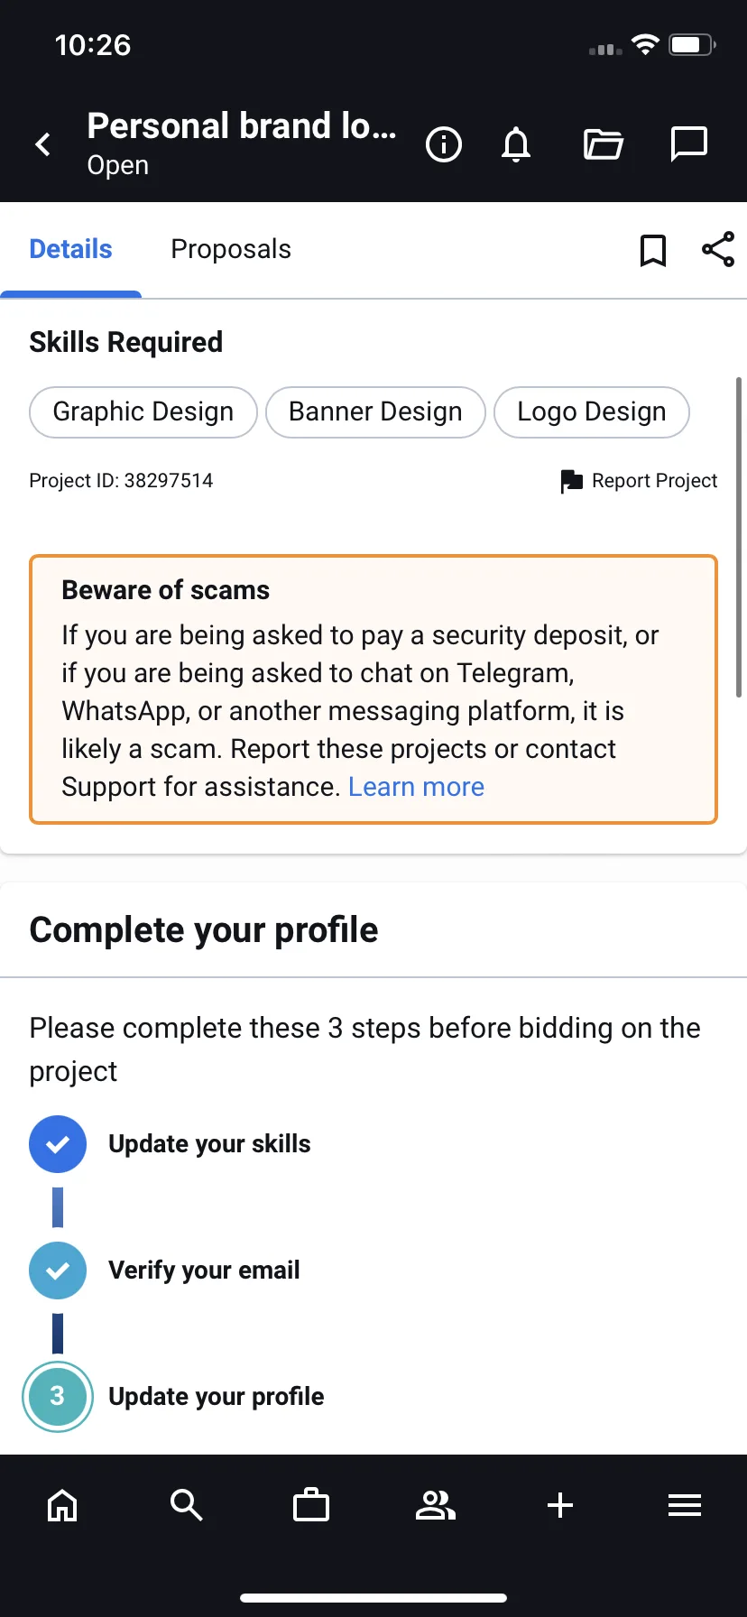Tap the Graphic Design skill chip
Image resolution: width=747 pixels, height=1617 pixels.
click(143, 412)
